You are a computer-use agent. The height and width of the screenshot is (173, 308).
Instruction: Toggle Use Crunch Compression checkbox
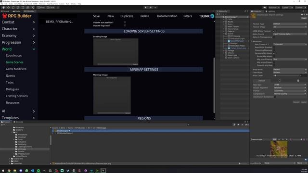tap(275, 97)
